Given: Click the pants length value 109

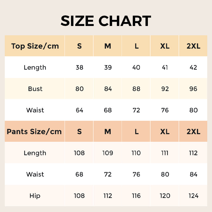Looking at the screenshot, I should point(108,153).
